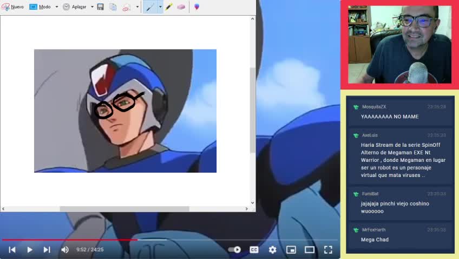Click MrFoxHarth green badge icon
459x259 pixels.
tap(356, 230)
